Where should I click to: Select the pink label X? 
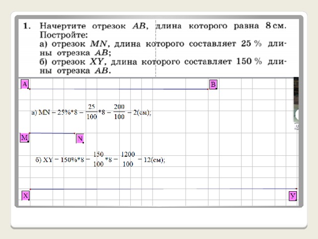[25, 196]
